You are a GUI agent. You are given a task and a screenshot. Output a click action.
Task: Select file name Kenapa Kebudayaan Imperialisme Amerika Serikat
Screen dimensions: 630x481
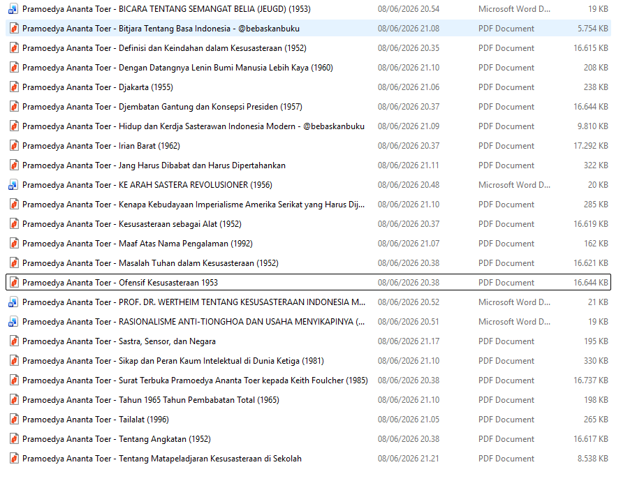click(193, 205)
